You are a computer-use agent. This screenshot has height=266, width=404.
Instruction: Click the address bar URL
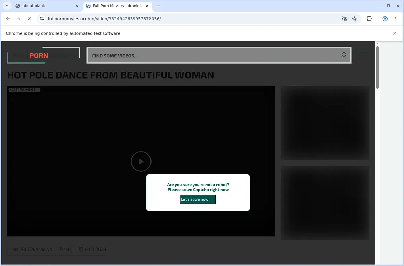104,19
